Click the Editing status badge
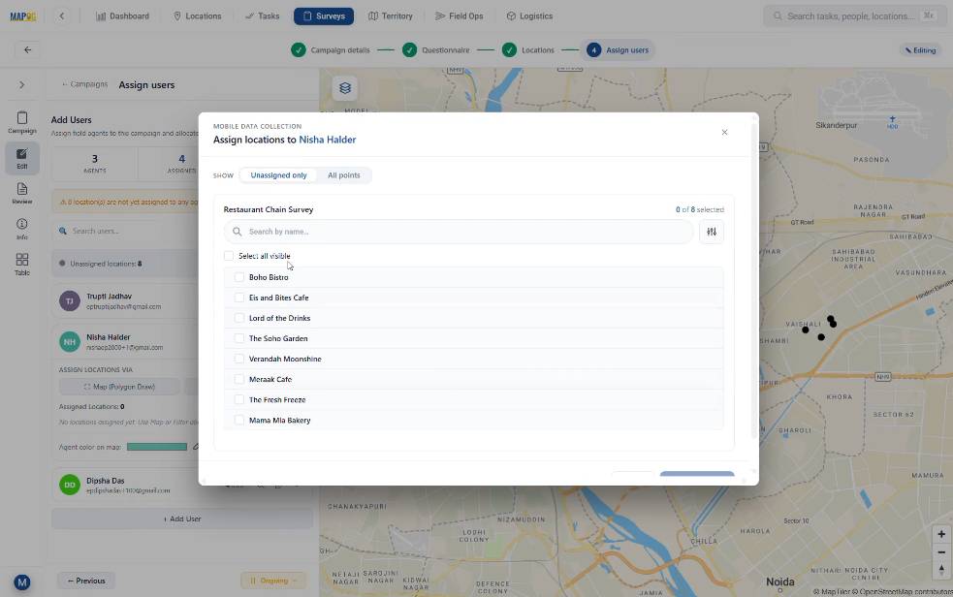The width and height of the screenshot is (953, 597). click(x=920, y=50)
